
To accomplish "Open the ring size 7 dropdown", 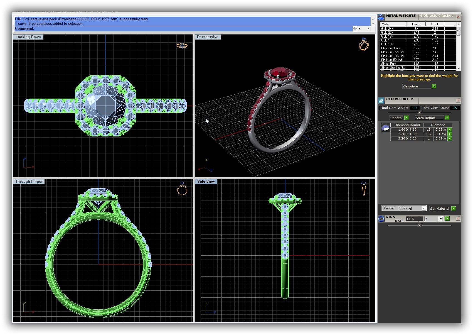I will (440, 219).
